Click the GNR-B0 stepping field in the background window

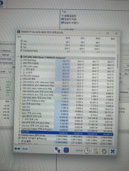tap(6, 55)
